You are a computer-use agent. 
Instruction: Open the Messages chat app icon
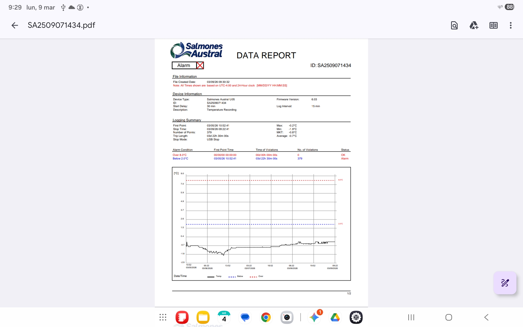(245, 317)
